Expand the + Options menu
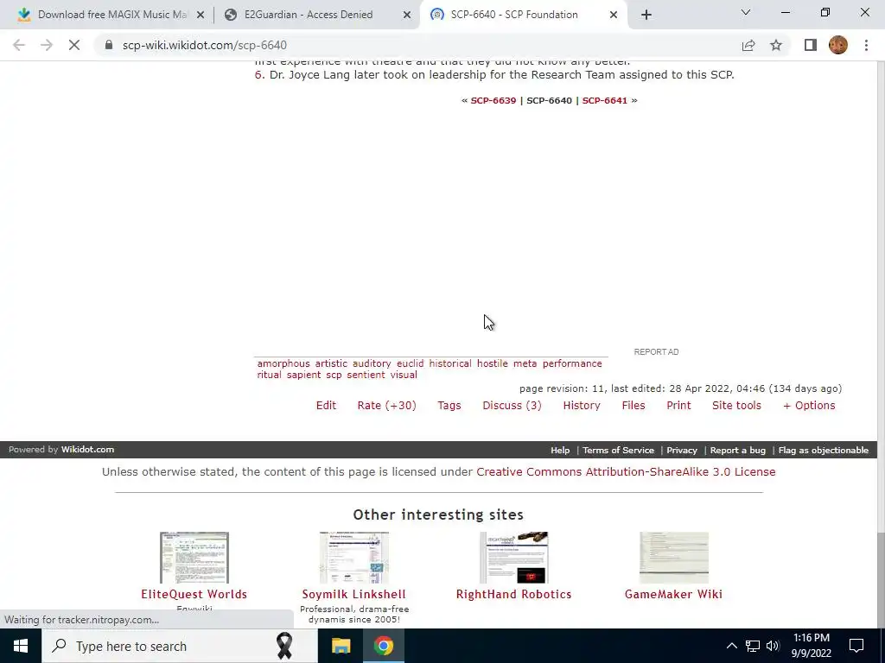885x663 pixels. click(809, 406)
